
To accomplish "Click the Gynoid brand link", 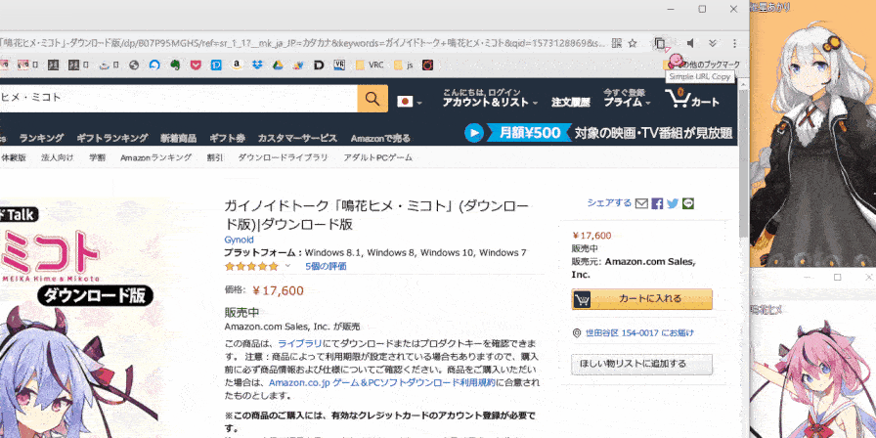I will 240,240.
